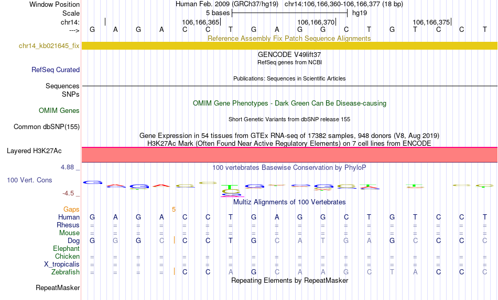Select the Chicken species row label
This screenshot has height=300, width=498.
(x=67, y=256)
